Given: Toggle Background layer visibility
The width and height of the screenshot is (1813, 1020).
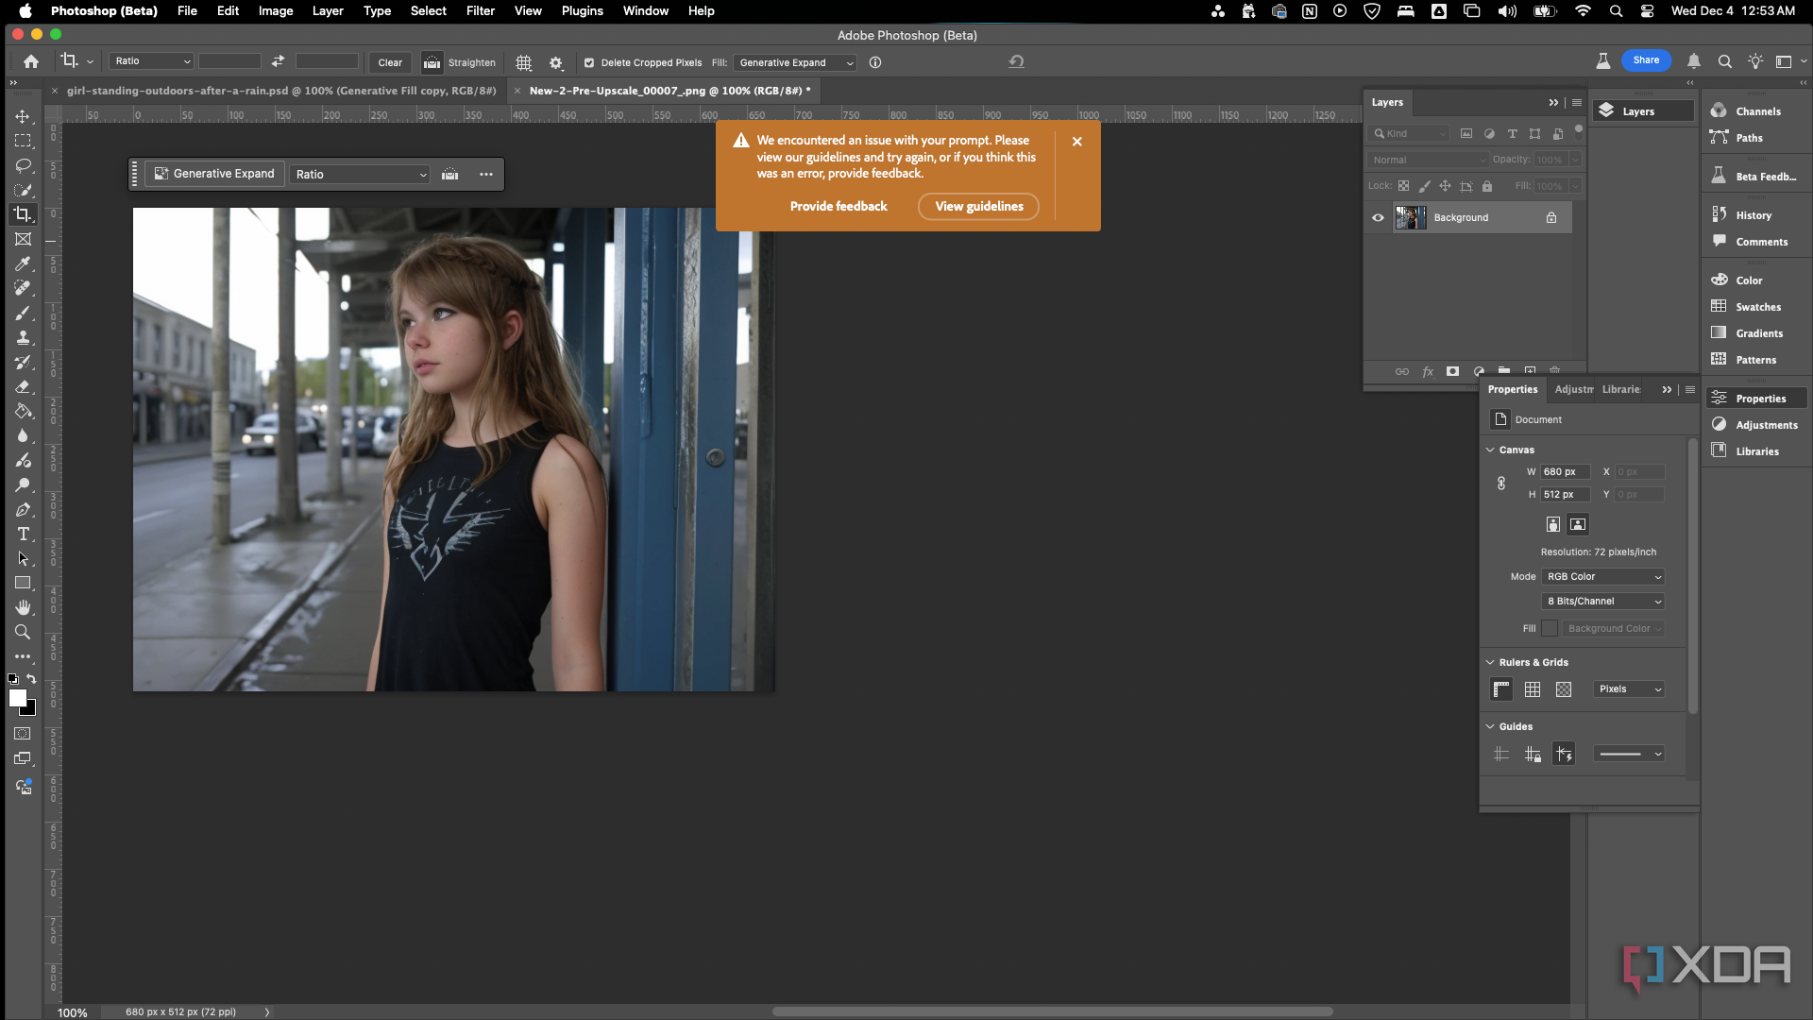Looking at the screenshot, I should coord(1377,215).
